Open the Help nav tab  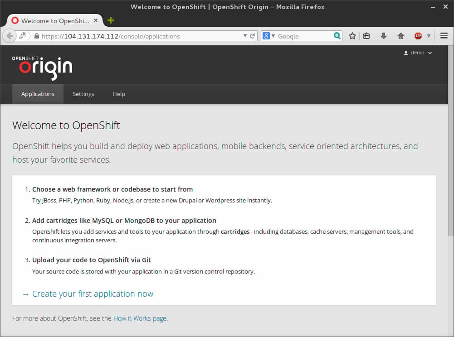[119, 94]
